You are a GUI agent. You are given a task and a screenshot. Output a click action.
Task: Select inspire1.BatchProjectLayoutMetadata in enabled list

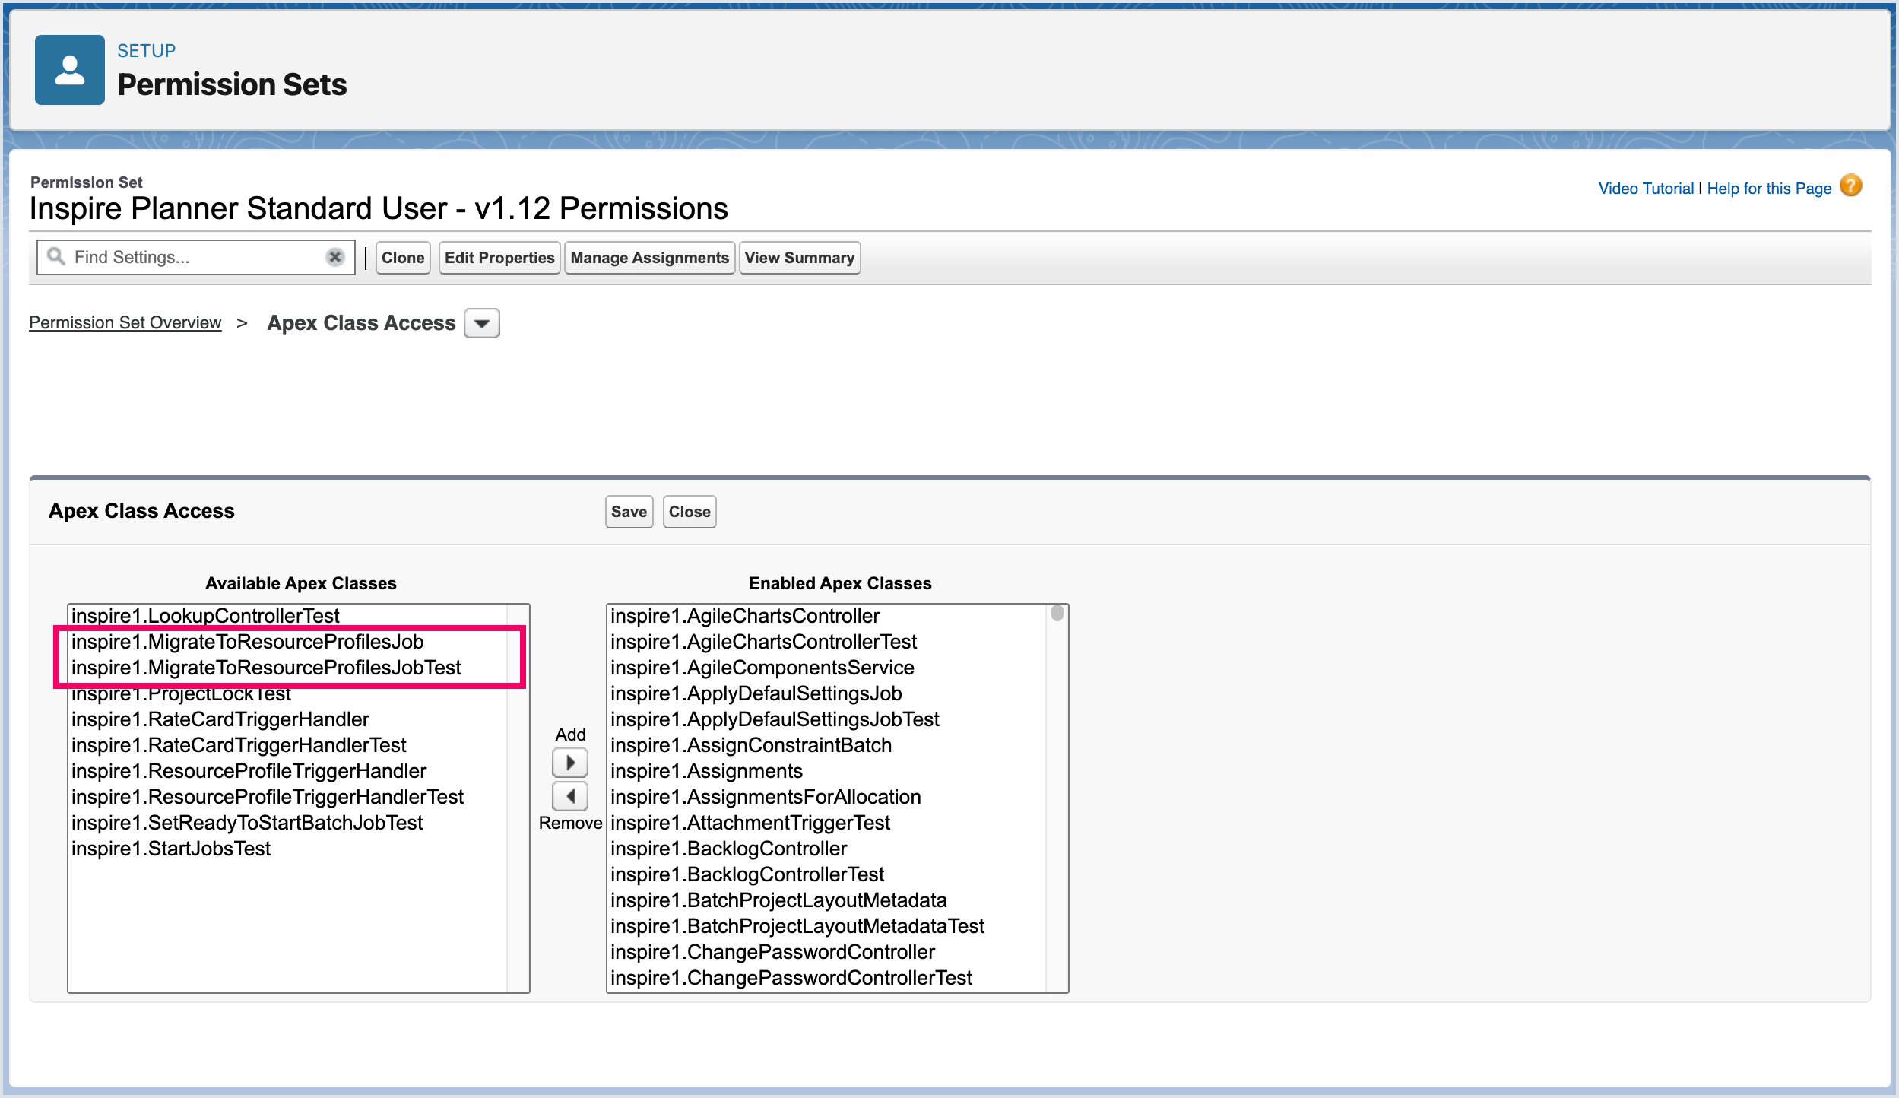point(827,900)
